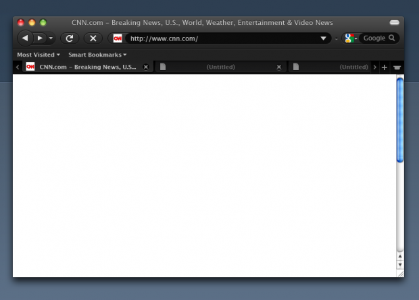Stop loading the page

[93, 38]
